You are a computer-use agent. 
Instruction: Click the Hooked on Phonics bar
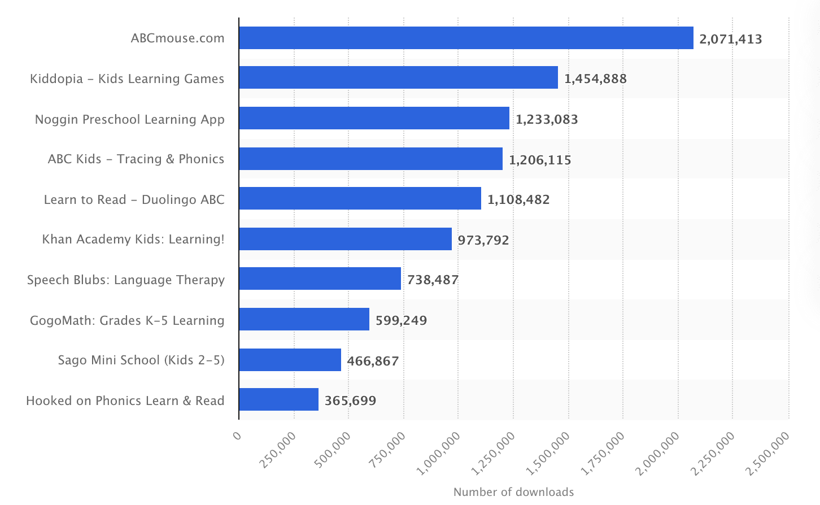point(278,399)
